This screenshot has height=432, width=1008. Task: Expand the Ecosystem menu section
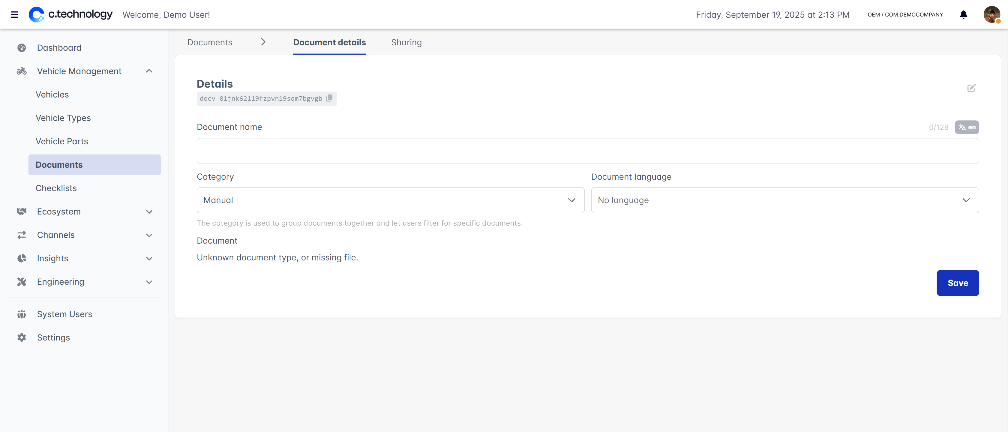tap(149, 212)
